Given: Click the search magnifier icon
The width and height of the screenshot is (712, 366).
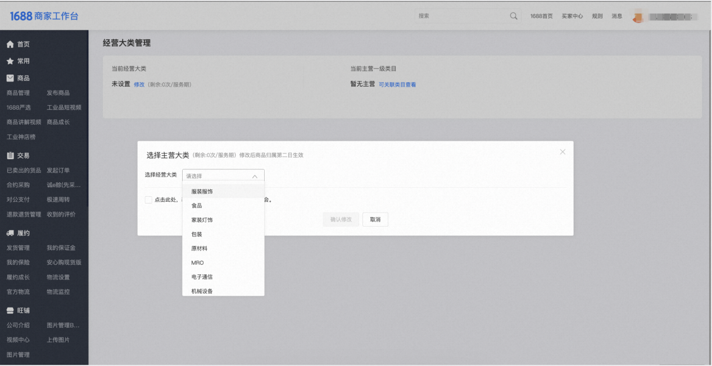Looking at the screenshot, I should pyautogui.click(x=514, y=16).
